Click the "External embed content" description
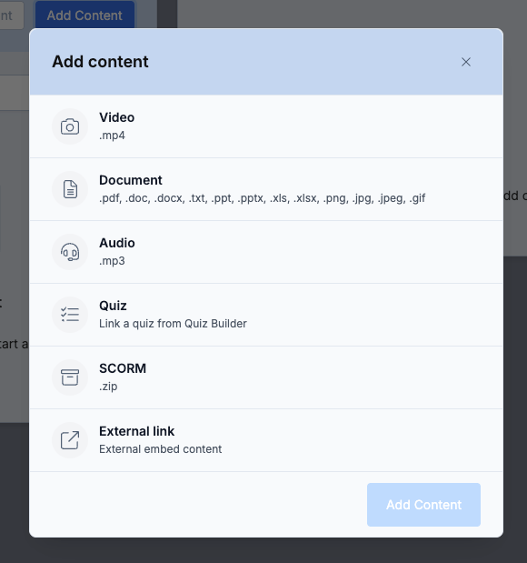Image resolution: width=527 pixels, height=563 pixels. tap(160, 449)
